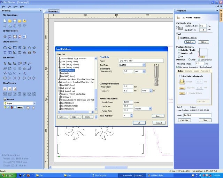Screen dimensions: 223x178
Task: Open the Help menu
Action: point(22,7)
